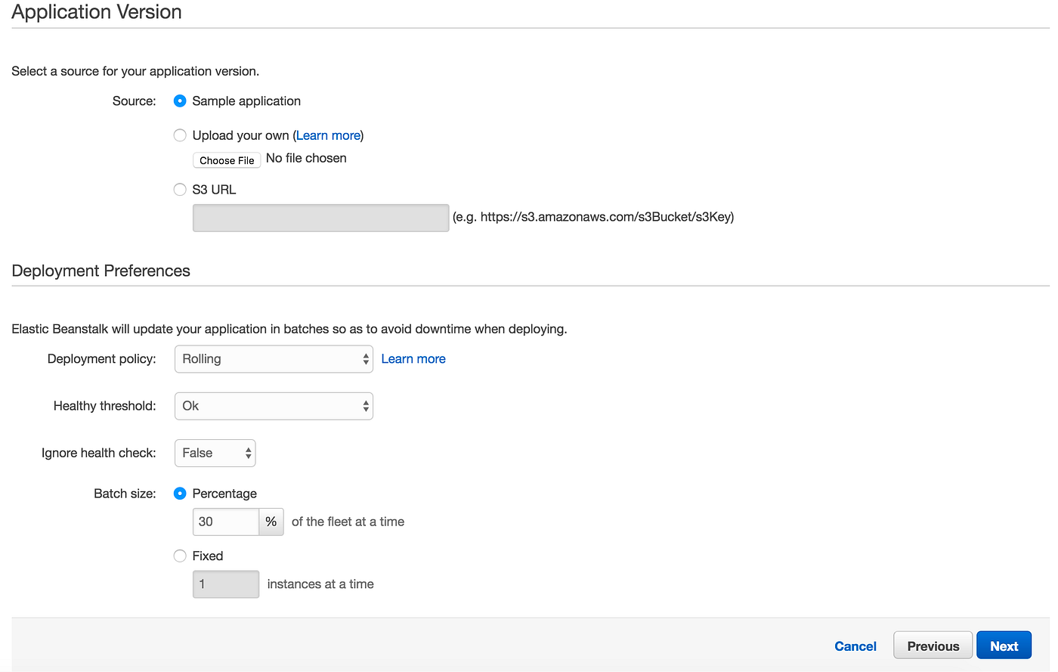Cancel the environment setup
1058x672 pixels.
tap(855, 646)
